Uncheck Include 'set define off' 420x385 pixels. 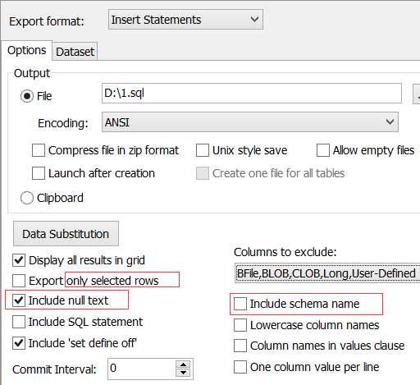coord(19,343)
